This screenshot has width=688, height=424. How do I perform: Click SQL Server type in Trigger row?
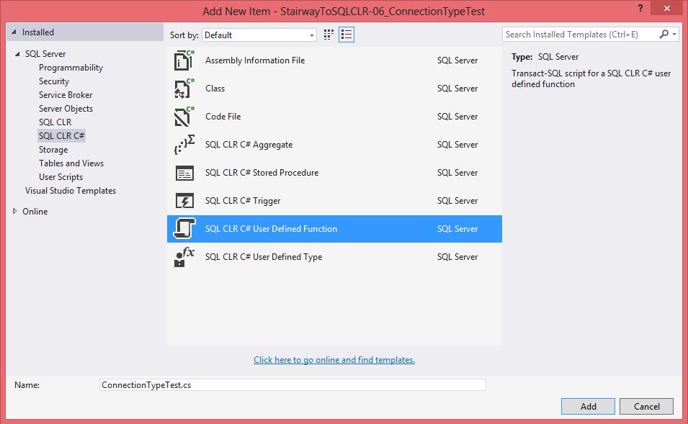(x=457, y=201)
